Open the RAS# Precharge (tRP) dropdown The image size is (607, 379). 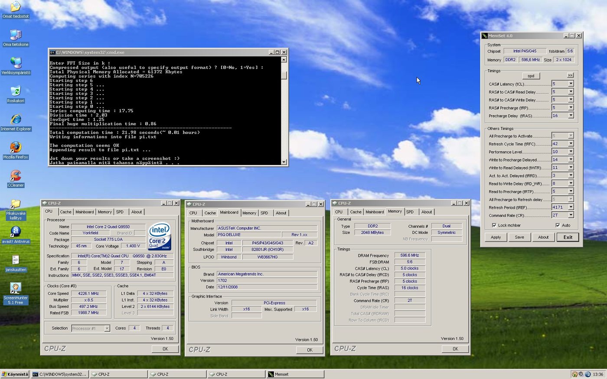point(571,108)
